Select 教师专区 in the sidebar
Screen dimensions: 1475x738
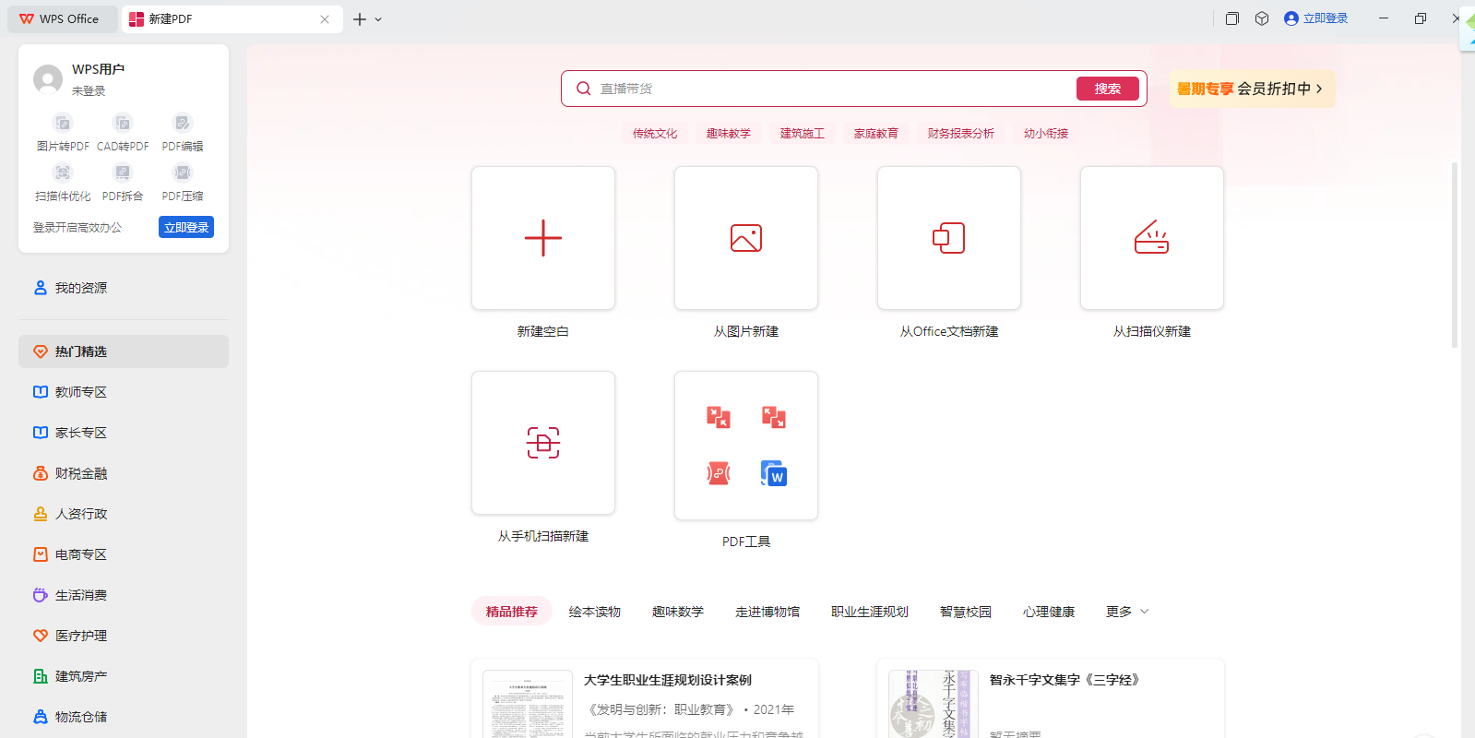click(81, 392)
